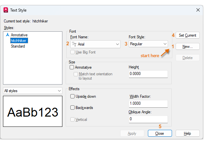Screen dimensions: 205x144
Task: Select the hitchhiker text style
Action: pos(19,41)
